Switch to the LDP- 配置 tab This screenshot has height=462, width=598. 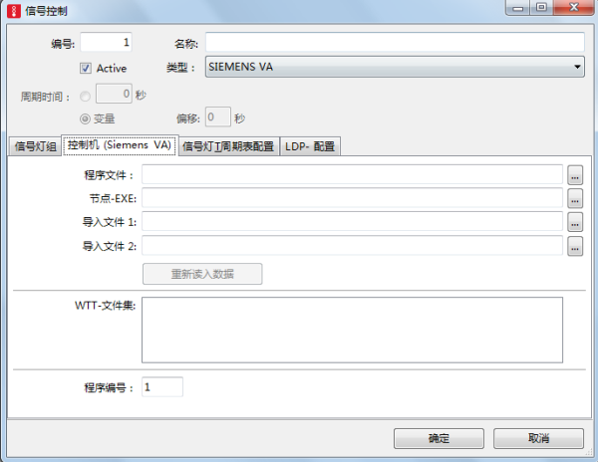tap(310, 146)
